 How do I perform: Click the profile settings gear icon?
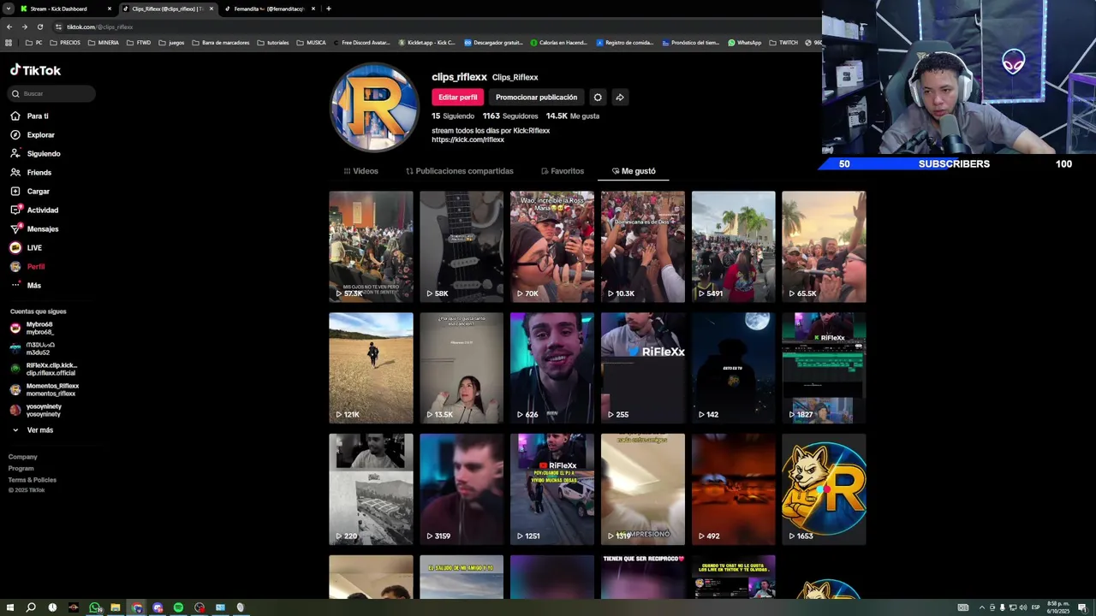[x=598, y=97]
